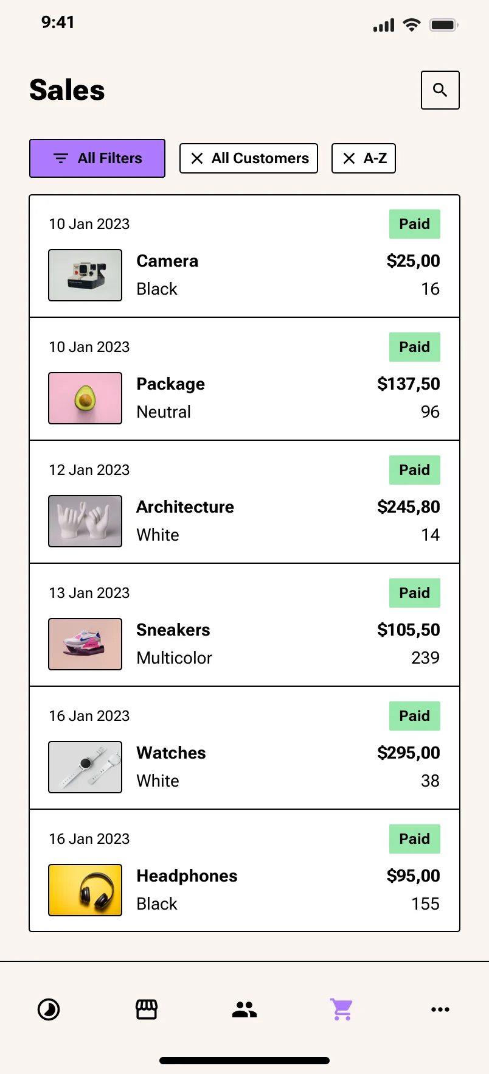Viewport: 489px width, 1074px height.
Task: Remove the All Customers filter chip
Action: 196,158
